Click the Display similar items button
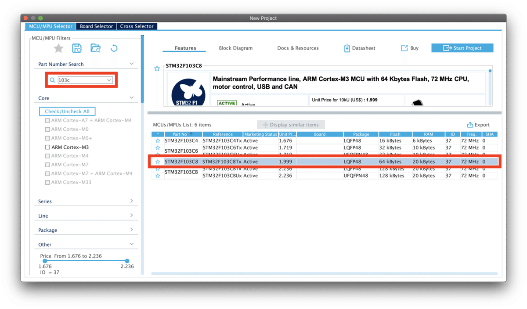 click(x=291, y=125)
